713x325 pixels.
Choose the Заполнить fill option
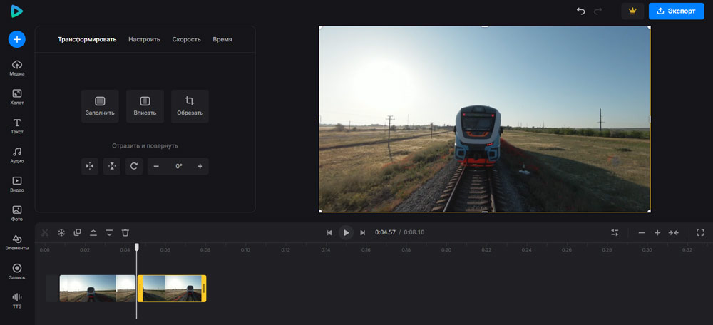100,105
